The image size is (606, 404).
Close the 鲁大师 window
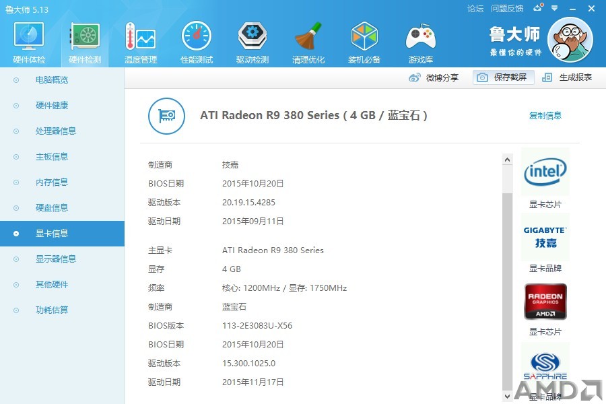point(591,8)
